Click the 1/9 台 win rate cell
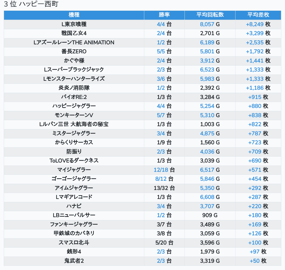 [x=164, y=142]
